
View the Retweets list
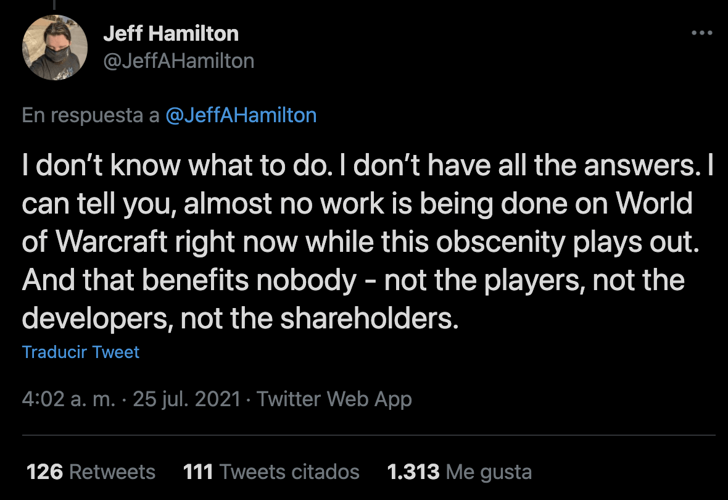pyautogui.click(x=91, y=472)
